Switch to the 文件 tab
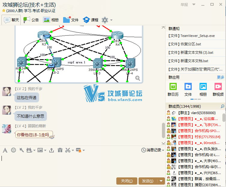This screenshot has width=226, height=187. point(71,20)
